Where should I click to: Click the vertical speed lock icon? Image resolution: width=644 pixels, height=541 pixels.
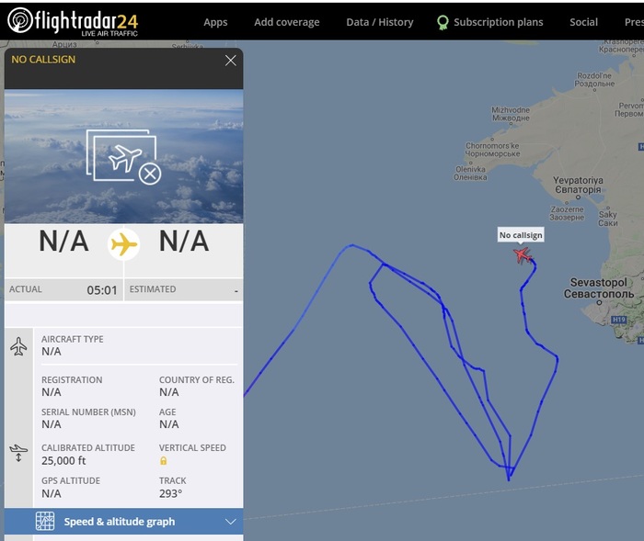[x=164, y=460]
